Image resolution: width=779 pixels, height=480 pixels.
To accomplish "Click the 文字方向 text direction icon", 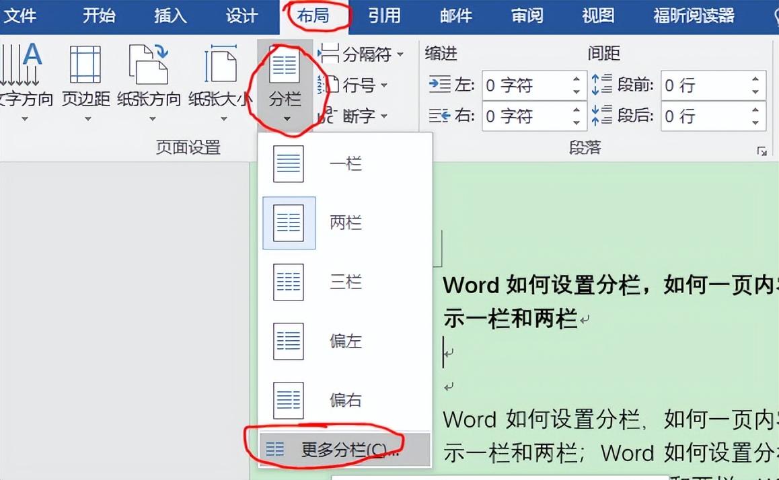I will 21,65.
